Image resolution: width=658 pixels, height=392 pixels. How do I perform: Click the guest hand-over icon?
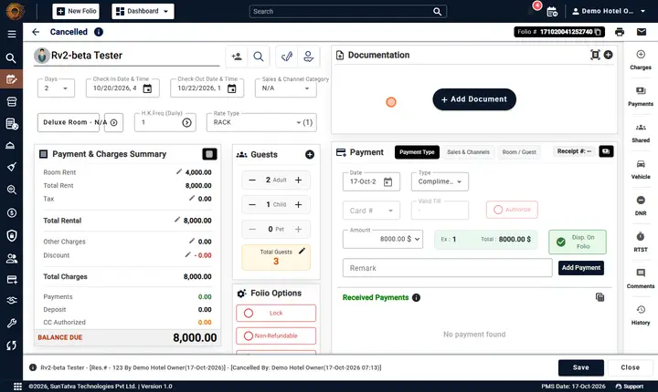(x=309, y=57)
